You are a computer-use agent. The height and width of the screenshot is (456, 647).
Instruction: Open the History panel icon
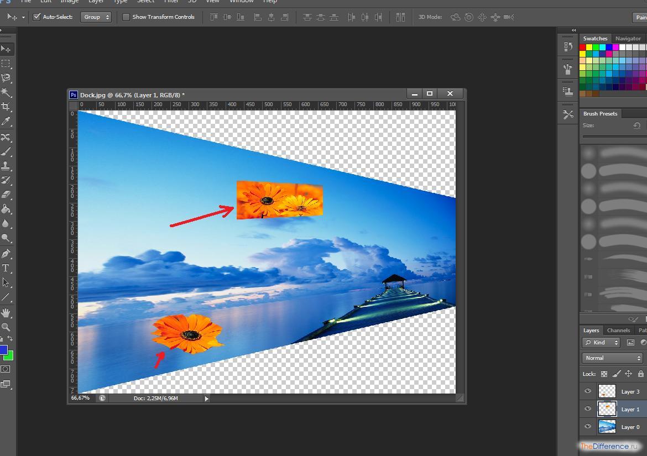pos(568,47)
